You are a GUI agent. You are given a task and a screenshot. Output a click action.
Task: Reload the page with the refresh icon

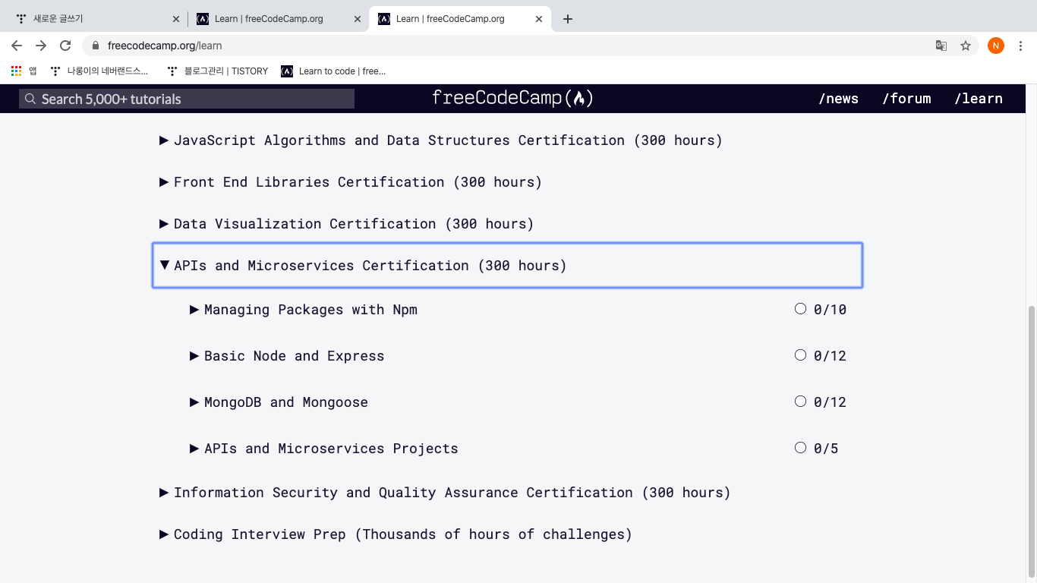click(65, 46)
